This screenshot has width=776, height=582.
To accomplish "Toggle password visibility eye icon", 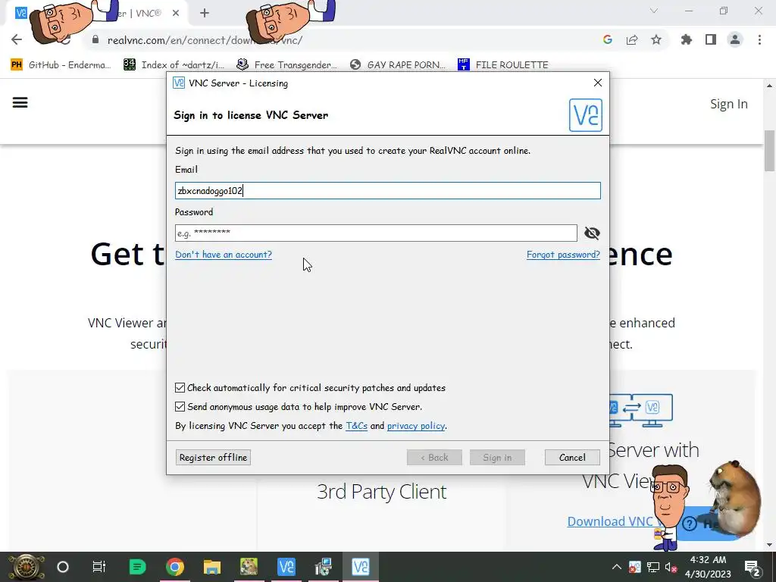I will [592, 233].
